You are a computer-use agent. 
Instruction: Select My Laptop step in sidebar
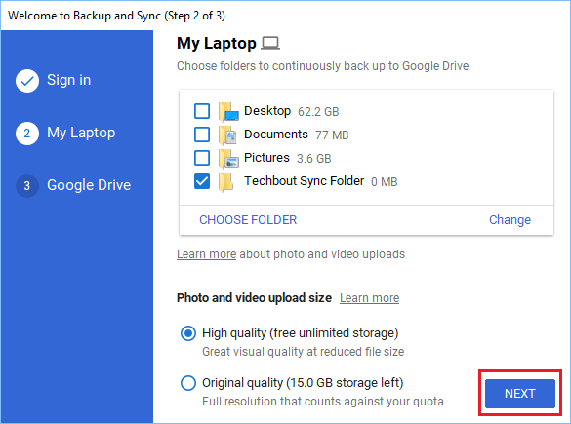(x=81, y=133)
